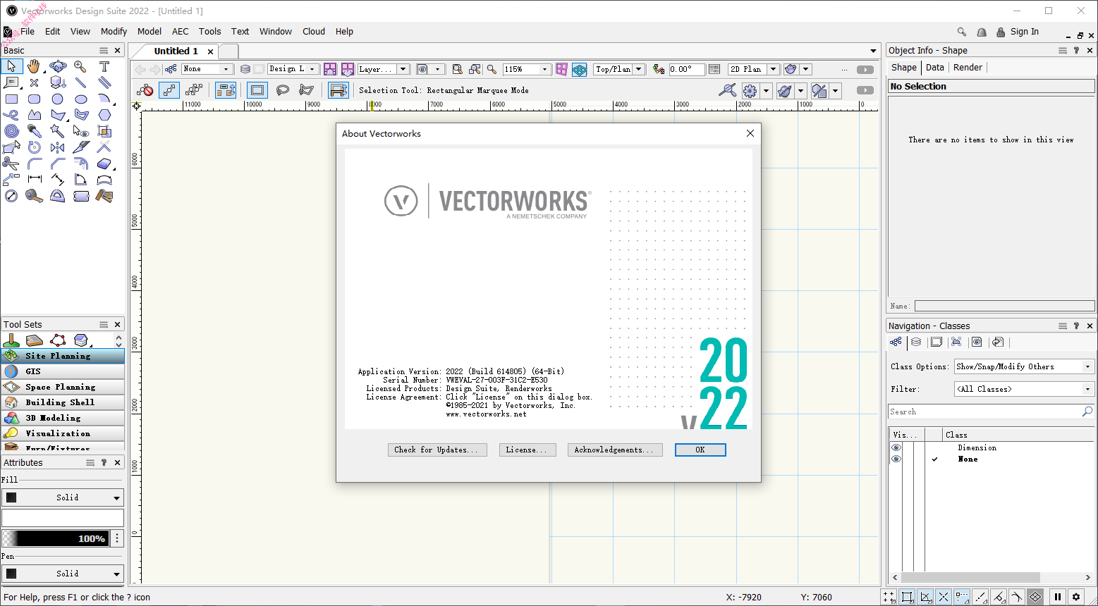Image resolution: width=1098 pixels, height=606 pixels.
Task: Enable Rectangular Marquee selection mode
Action: [x=257, y=90]
